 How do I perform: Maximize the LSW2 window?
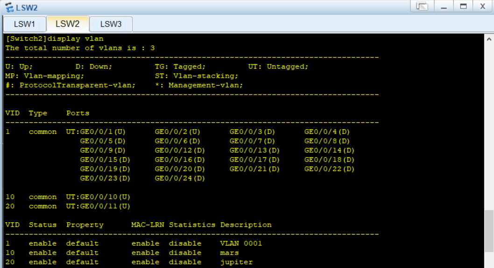tap(463, 6)
